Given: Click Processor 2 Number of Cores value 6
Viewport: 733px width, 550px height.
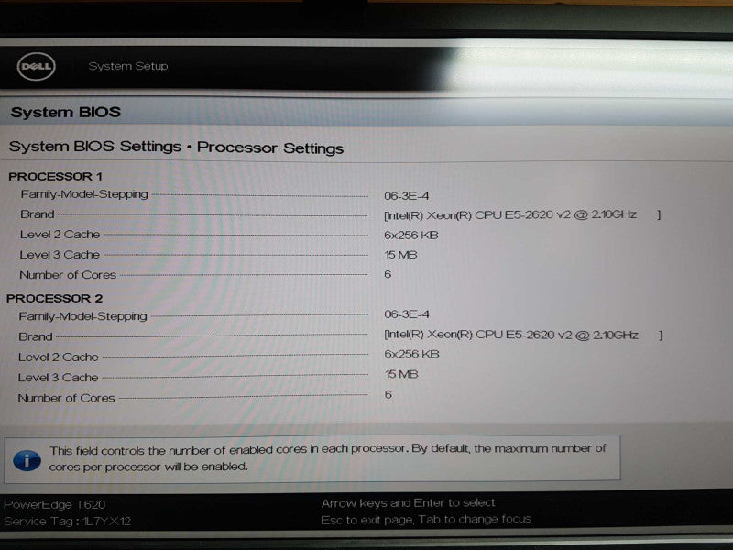Looking at the screenshot, I should pyautogui.click(x=388, y=395).
